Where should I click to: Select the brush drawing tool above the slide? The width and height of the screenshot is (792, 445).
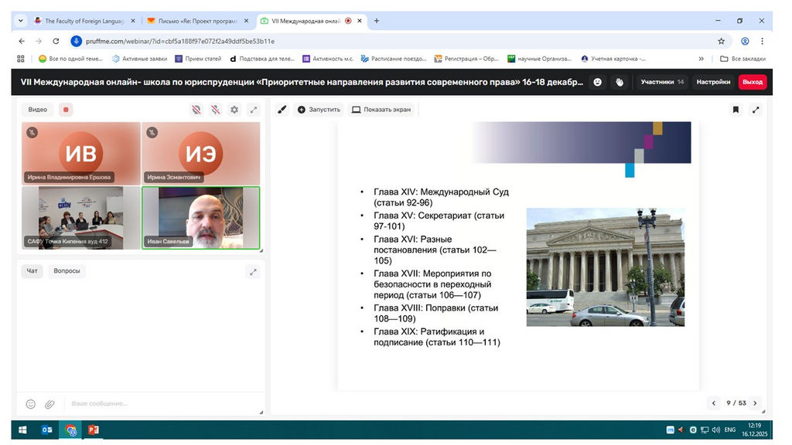pos(282,110)
